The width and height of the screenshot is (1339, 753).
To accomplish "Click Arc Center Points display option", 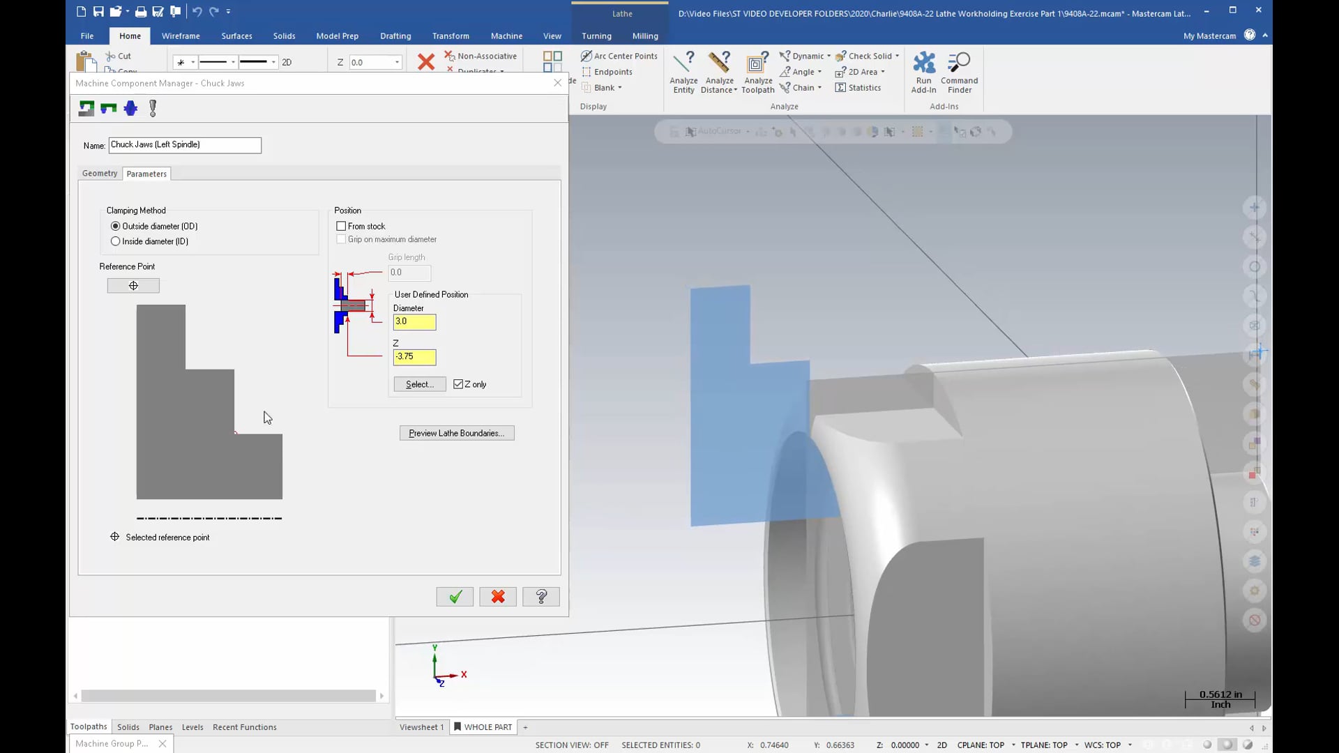I will click(619, 56).
